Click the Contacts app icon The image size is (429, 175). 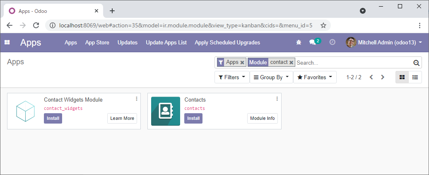point(166,111)
